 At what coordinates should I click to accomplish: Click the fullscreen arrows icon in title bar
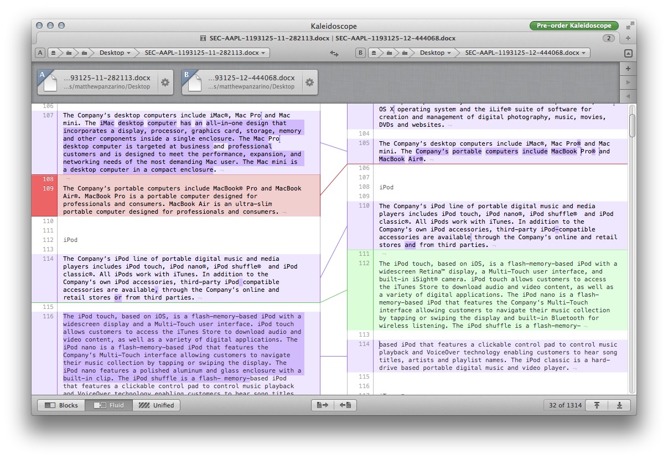[629, 25]
